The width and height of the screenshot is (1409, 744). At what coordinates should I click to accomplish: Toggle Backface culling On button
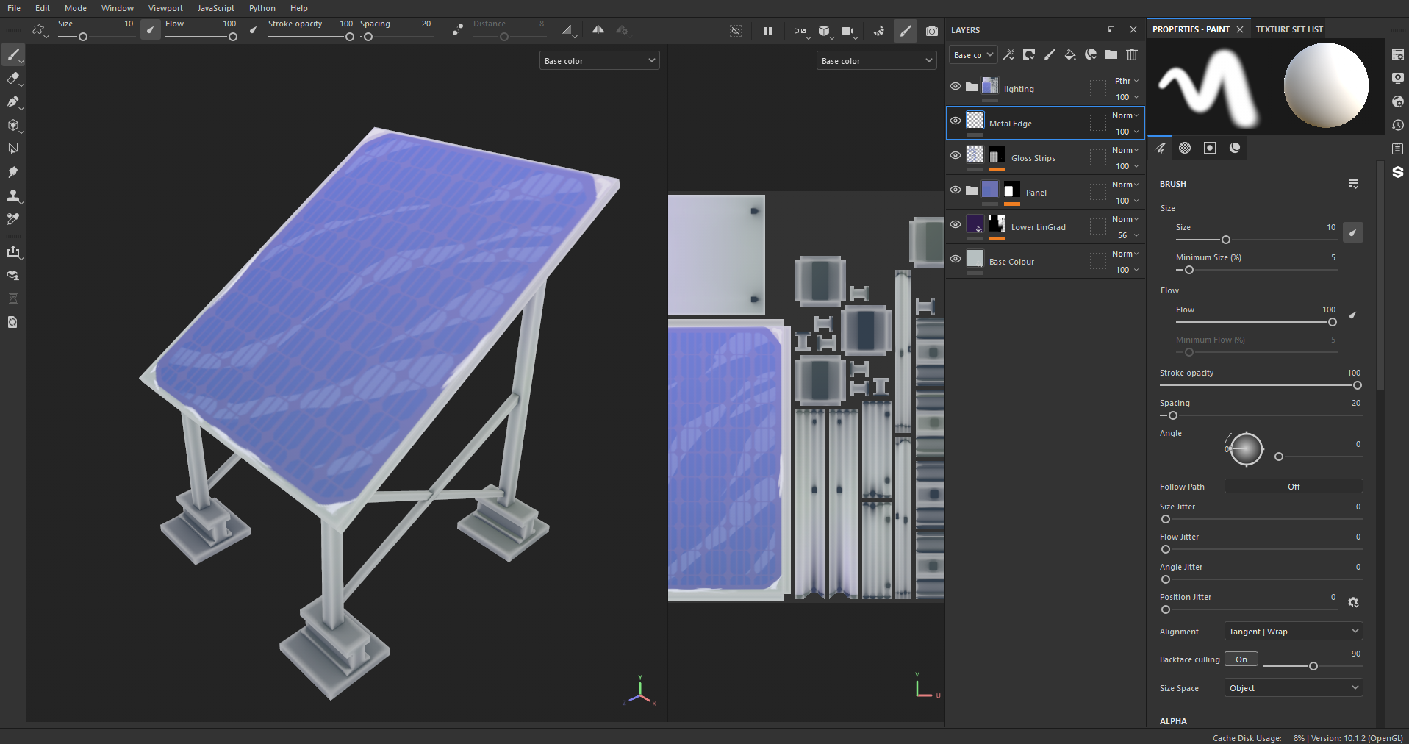pyautogui.click(x=1241, y=659)
